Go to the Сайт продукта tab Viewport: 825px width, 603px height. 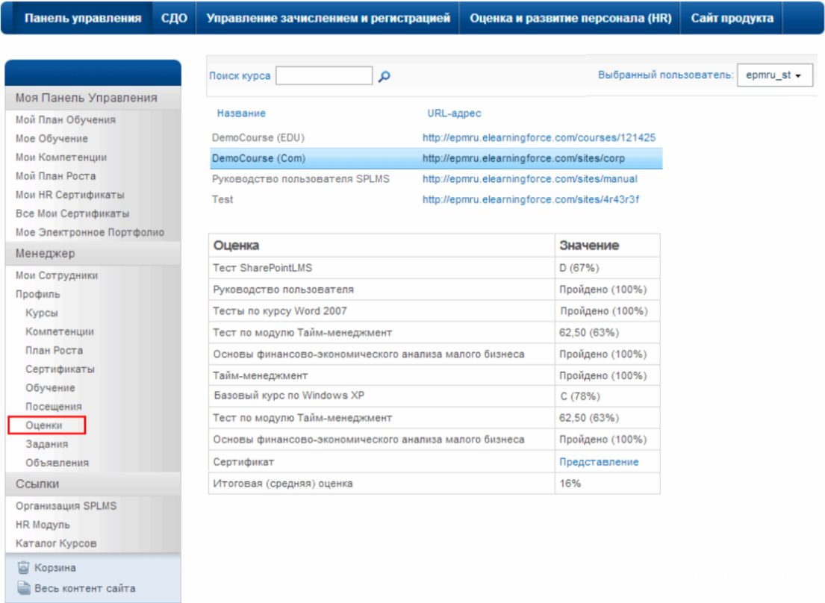click(732, 18)
